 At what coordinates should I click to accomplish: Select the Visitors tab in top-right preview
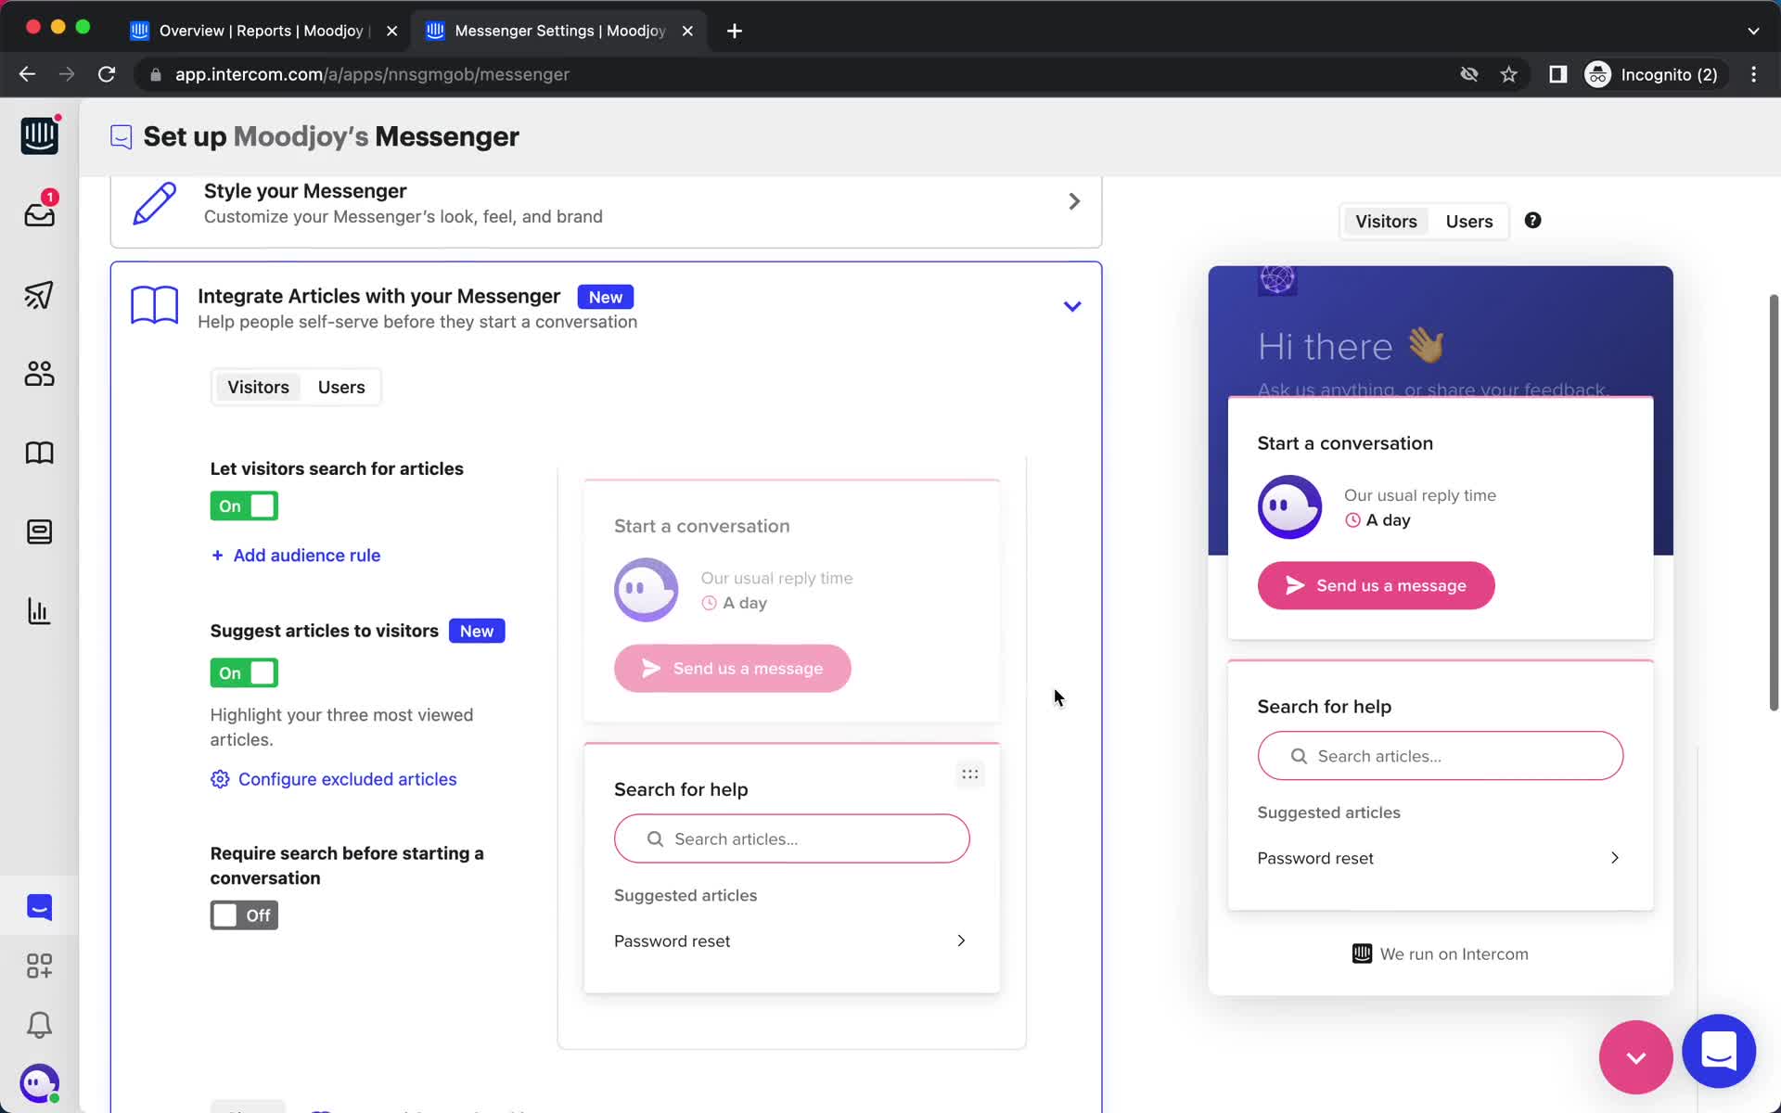point(1385,221)
